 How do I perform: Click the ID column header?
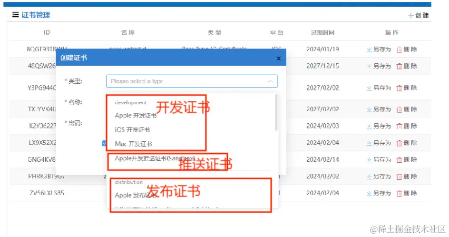click(47, 32)
